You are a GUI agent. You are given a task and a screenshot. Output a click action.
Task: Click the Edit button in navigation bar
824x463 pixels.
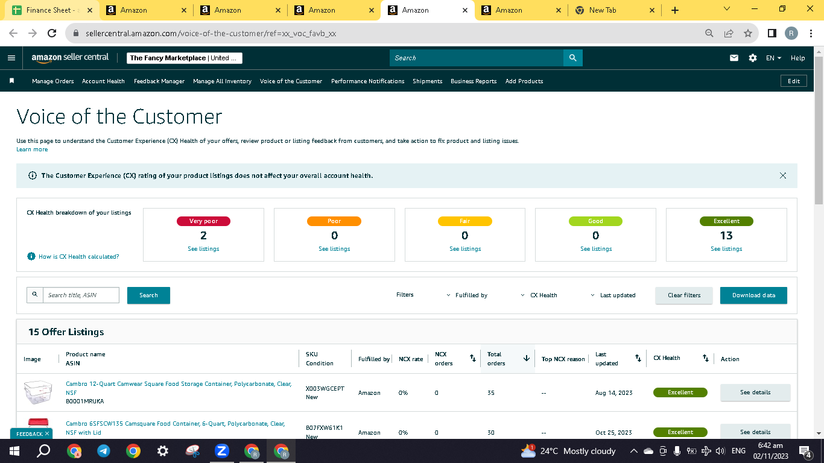click(x=794, y=81)
